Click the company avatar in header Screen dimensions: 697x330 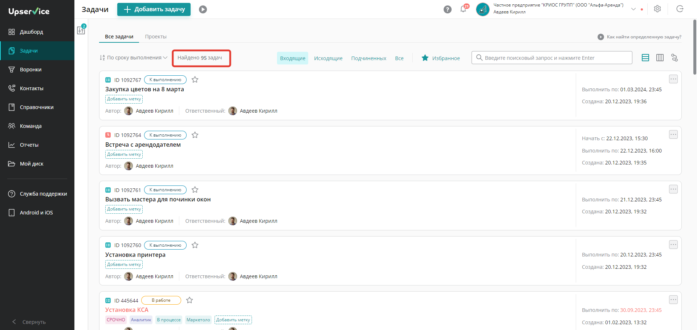pos(483,9)
